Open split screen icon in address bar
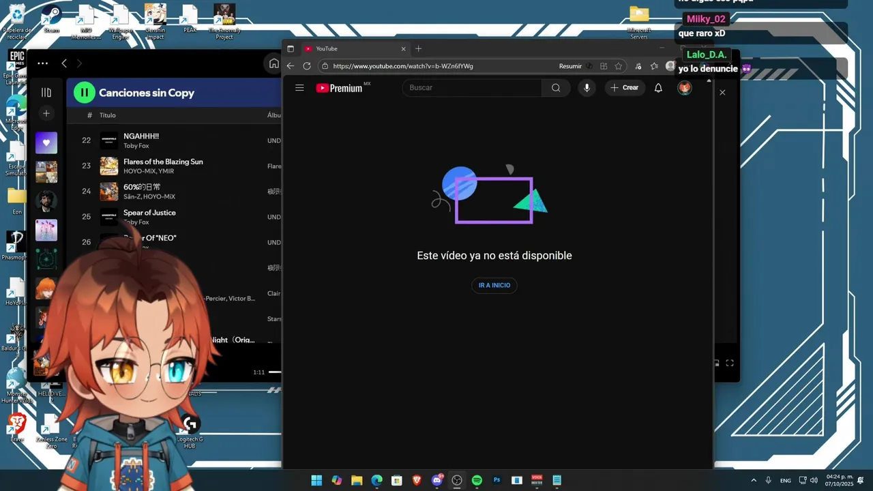This screenshot has height=491, width=873. click(x=604, y=66)
